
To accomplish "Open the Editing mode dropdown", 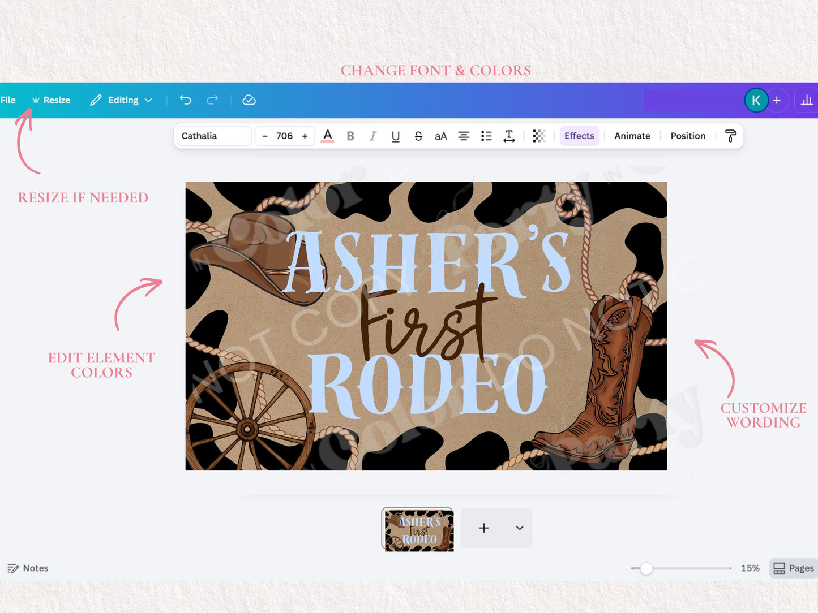I will pyautogui.click(x=121, y=100).
